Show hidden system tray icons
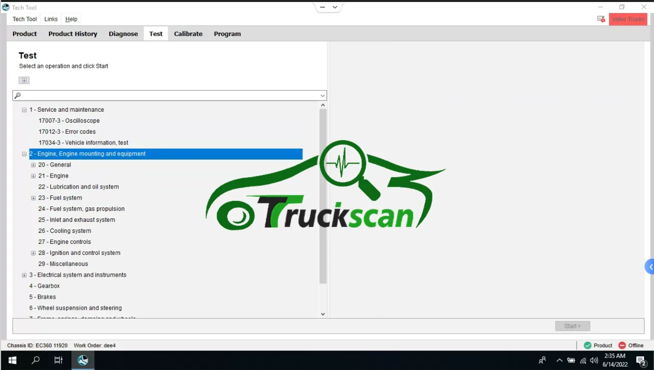This screenshot has height=370, width=654. [x=559, y=360]
